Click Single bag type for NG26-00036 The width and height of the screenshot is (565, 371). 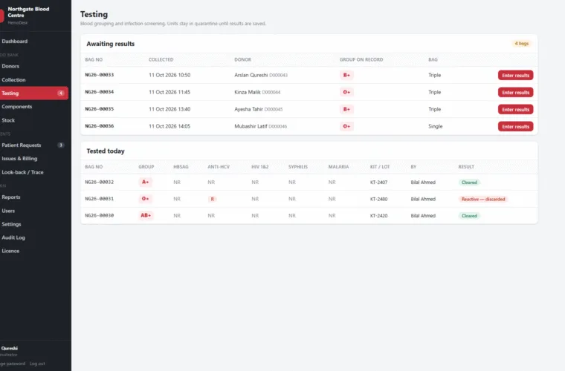pos(436,126)
